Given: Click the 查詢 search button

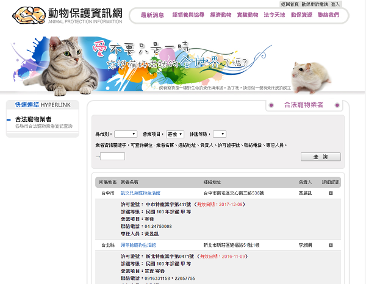Looking at the screenshot, I should tap(320, 157).
